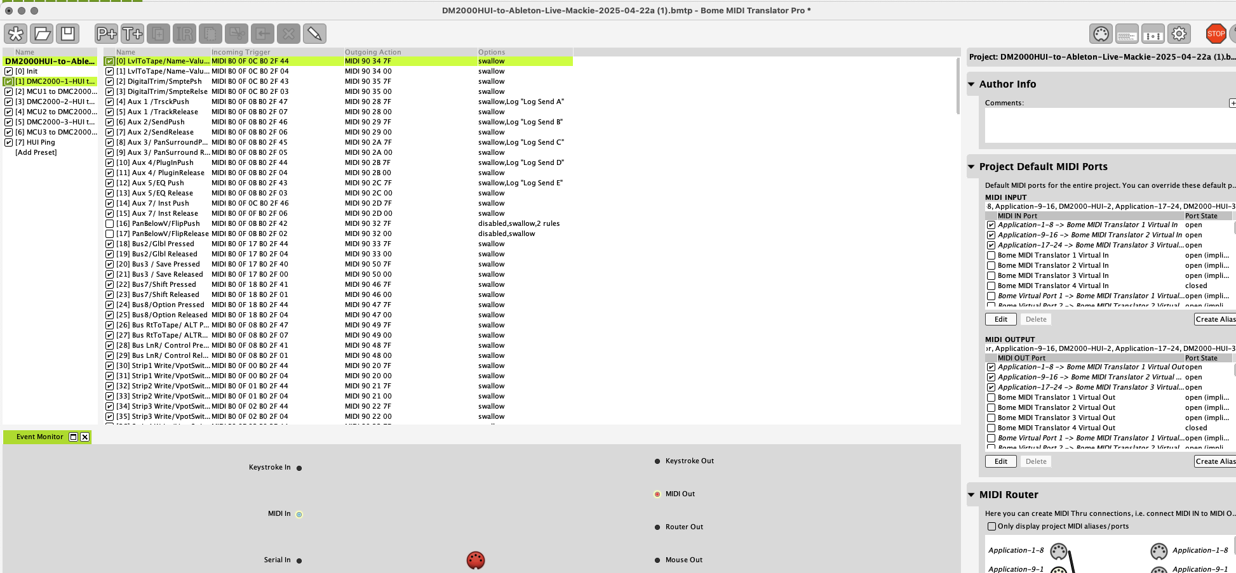
Task: Click the Delete X toolbar icon
Action: tap(288, 34)
